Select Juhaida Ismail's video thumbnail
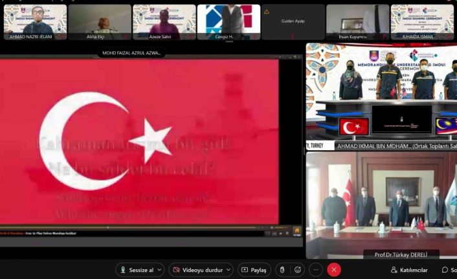This screenshot has height=279, width=457. [422, 21]
